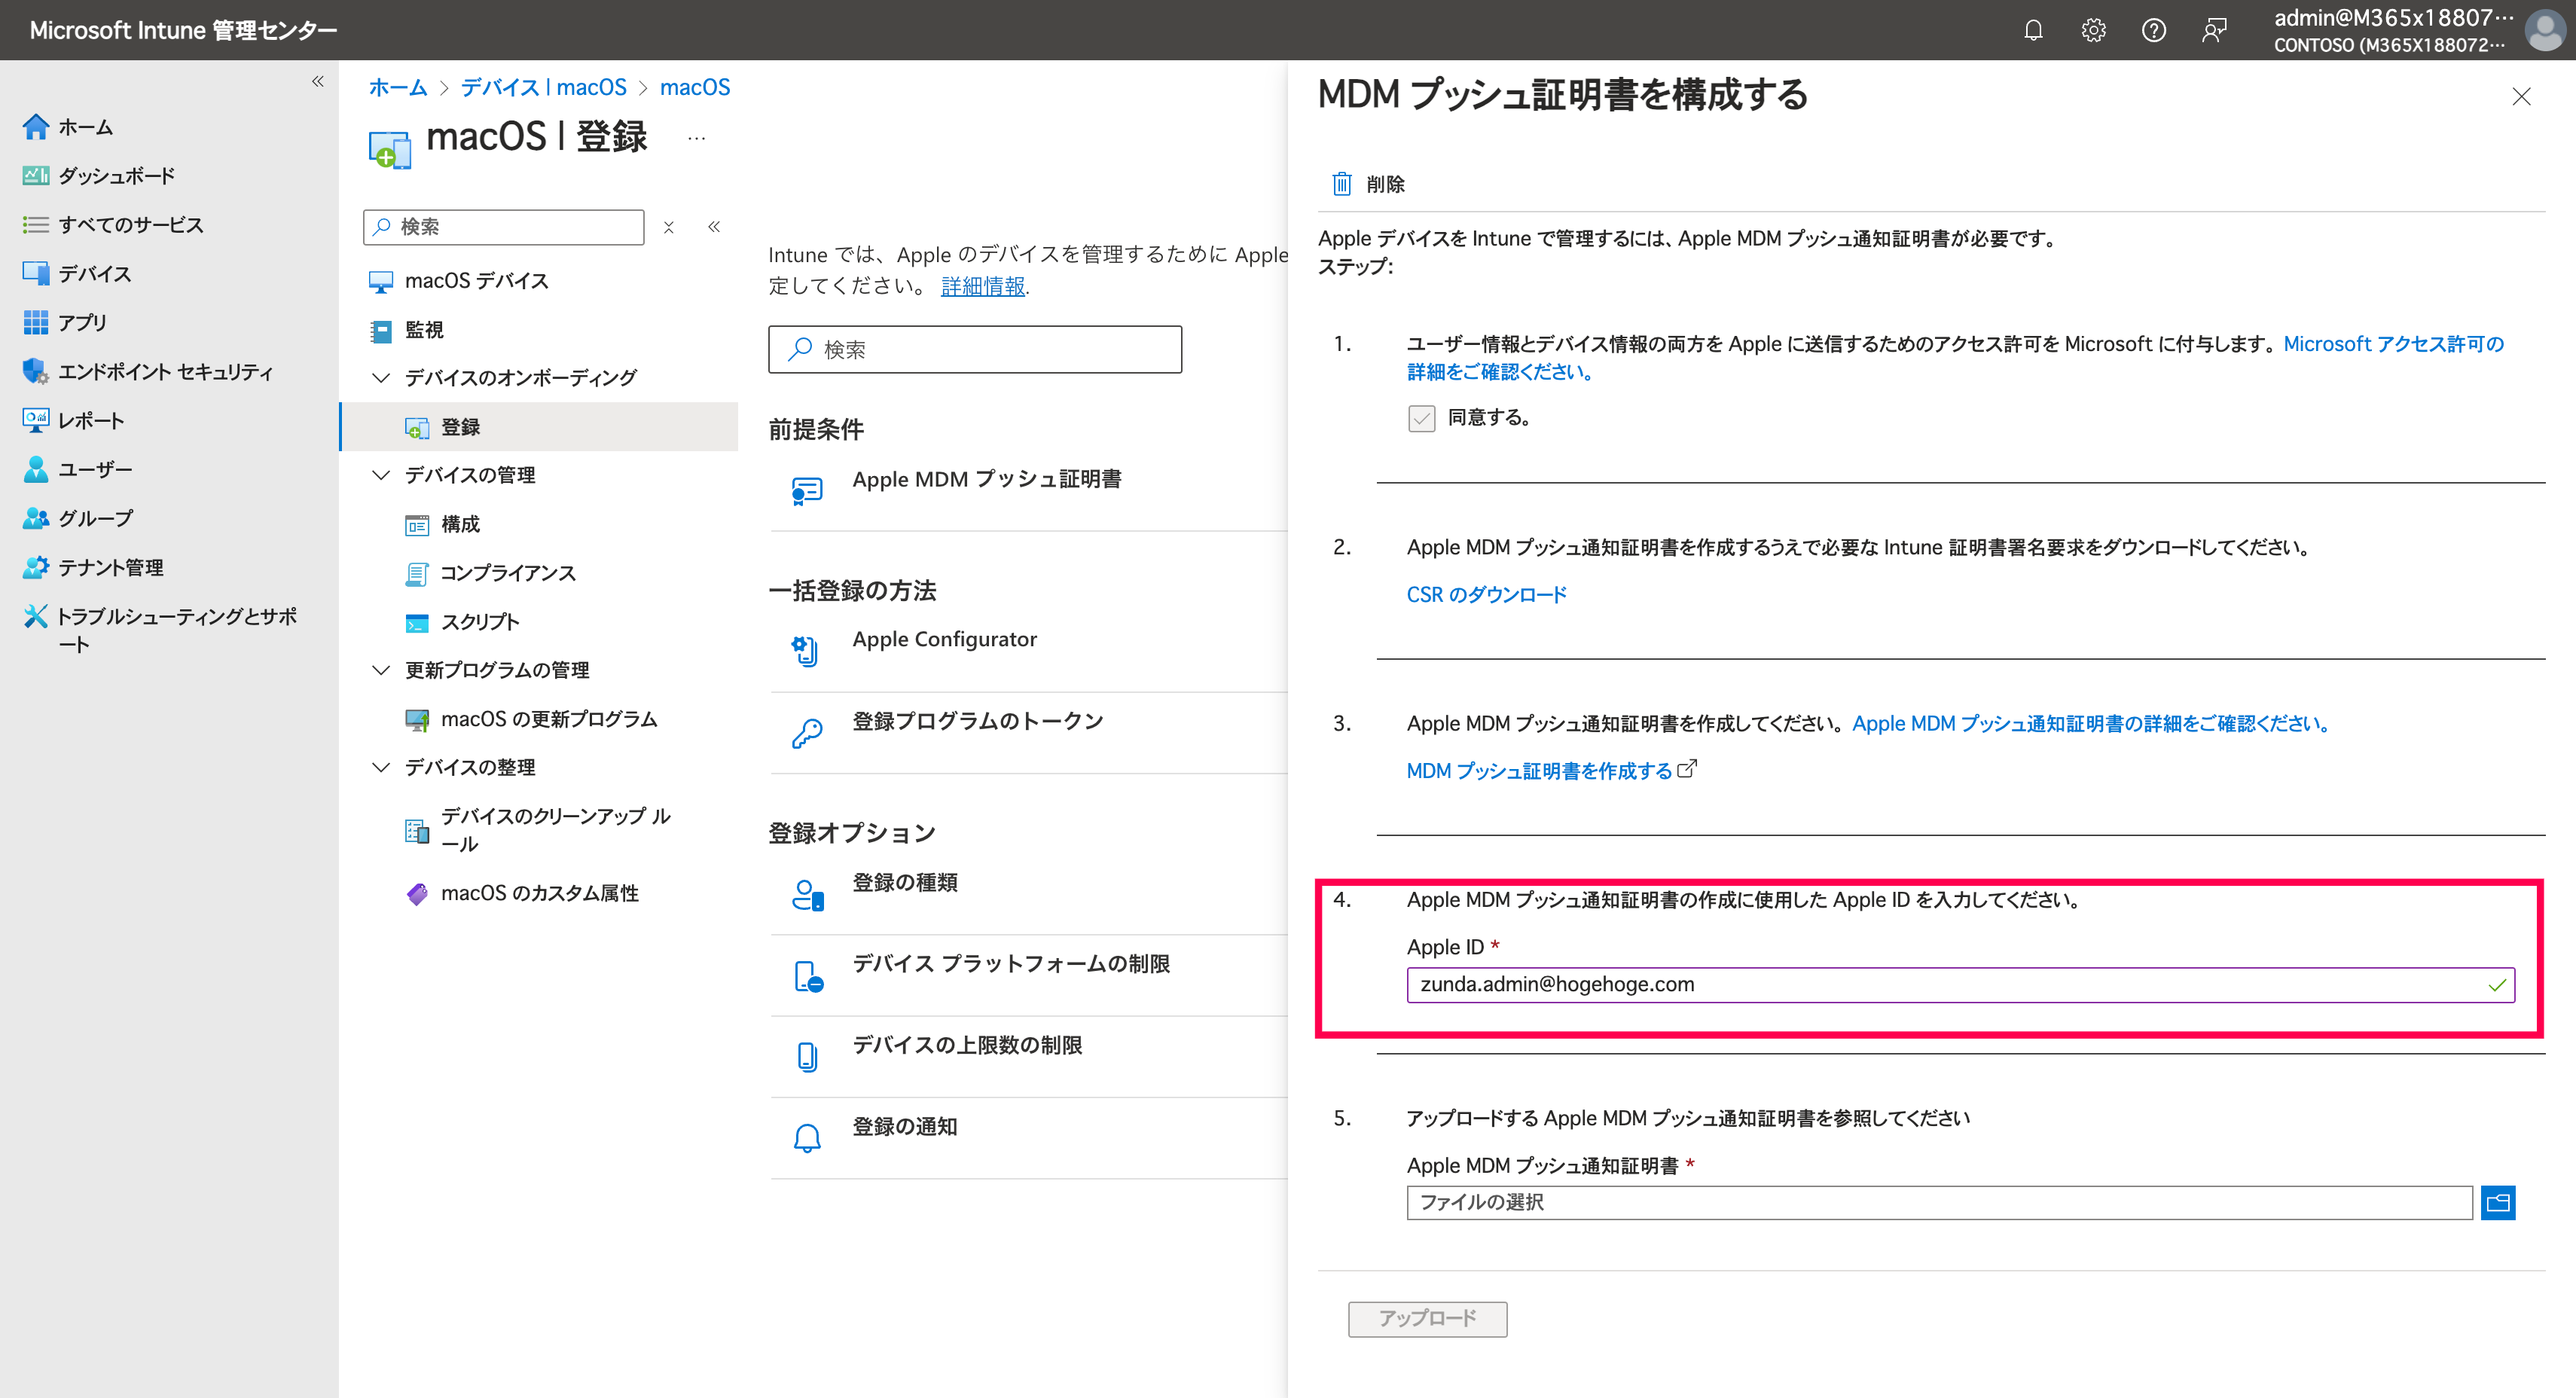Click the key icon for 登録プログラムのトークン
Viewport: 2576px width, 1398px height.
point(807,733)
